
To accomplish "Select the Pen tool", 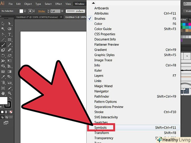I will 3,34.
